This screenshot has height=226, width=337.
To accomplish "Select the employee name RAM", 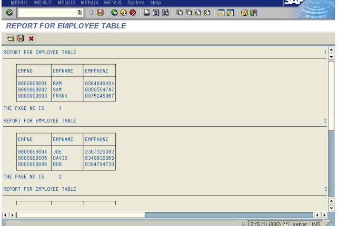I will click(57, 84).
